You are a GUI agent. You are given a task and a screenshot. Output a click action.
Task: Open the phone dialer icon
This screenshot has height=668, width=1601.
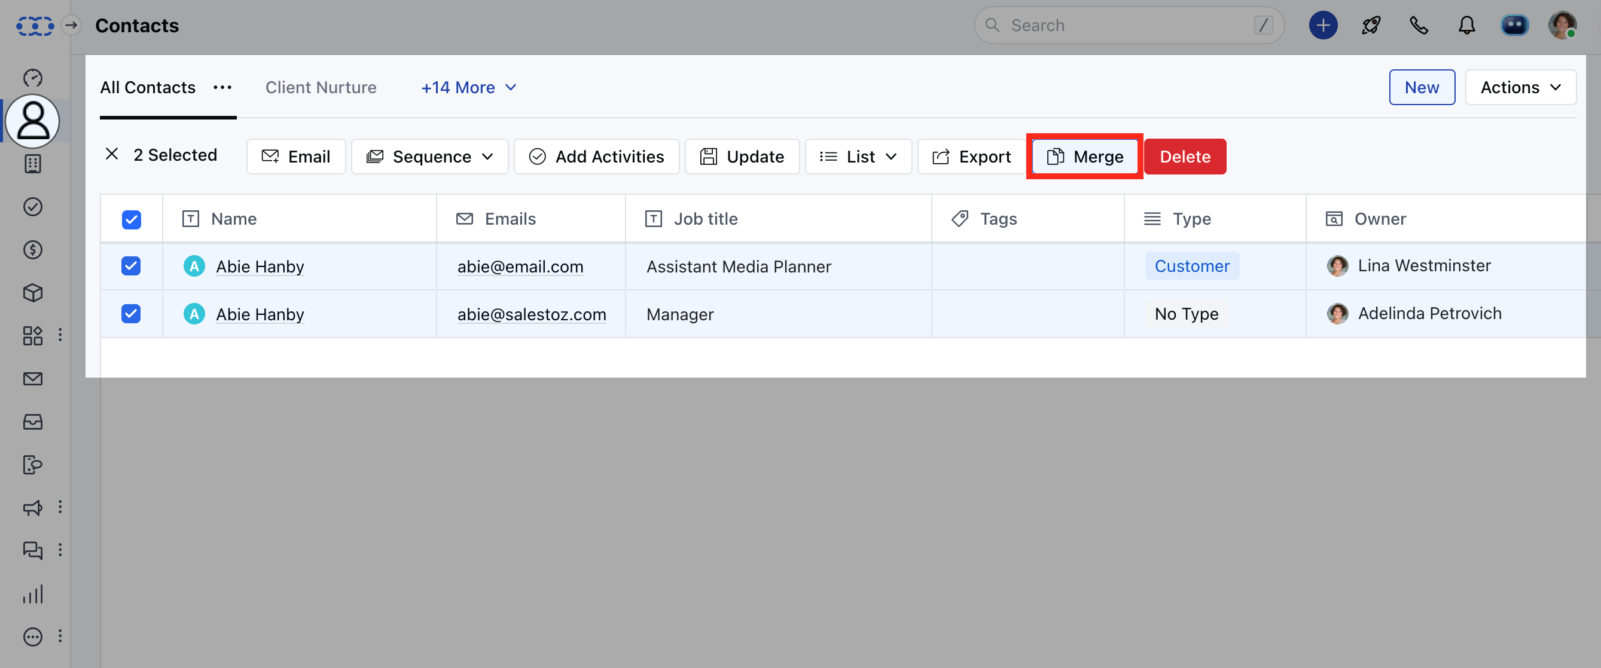tap(1418, 26)
